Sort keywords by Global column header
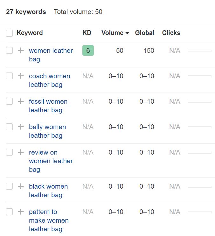This screenshot has height=236, width=215. coord(144,33)
